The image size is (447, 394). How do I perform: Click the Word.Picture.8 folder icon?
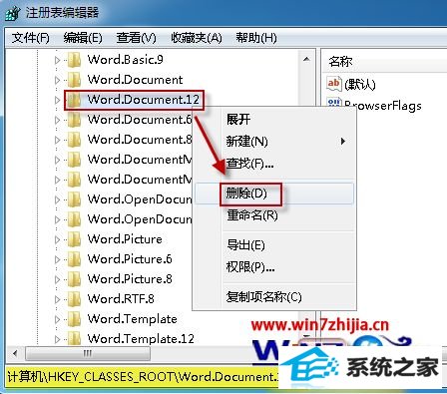(74, 279)
